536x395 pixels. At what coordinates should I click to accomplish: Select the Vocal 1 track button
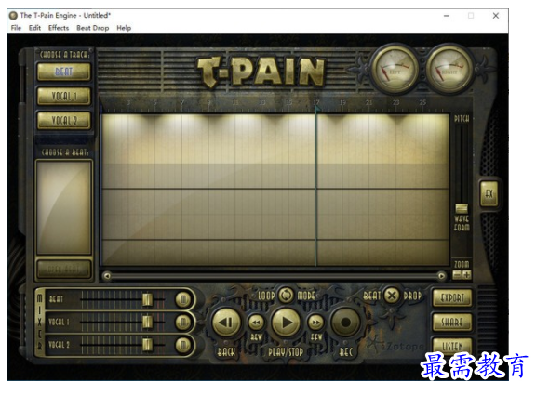point(63,97)
